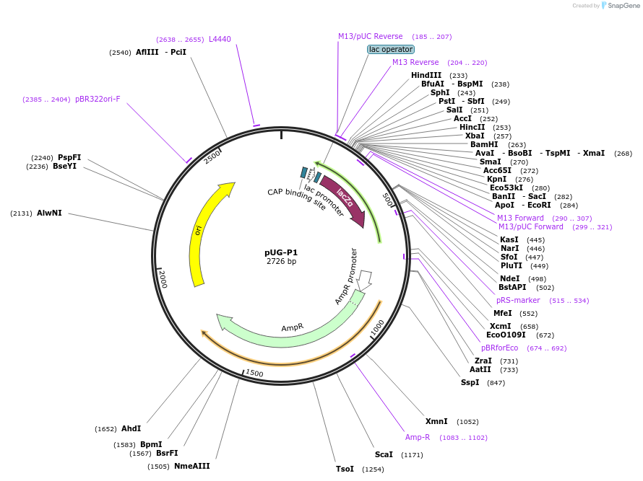
Task: Click the pRS-marker primer label
Action: tap(518, 300)
